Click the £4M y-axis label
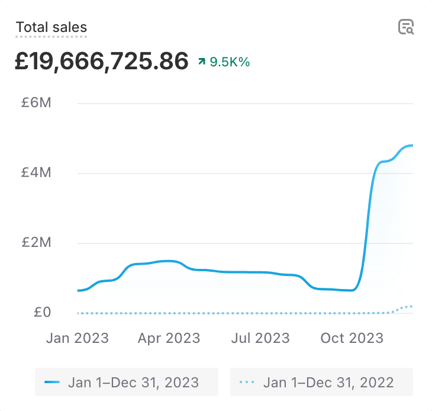432x411 pixels. (36, 172)
